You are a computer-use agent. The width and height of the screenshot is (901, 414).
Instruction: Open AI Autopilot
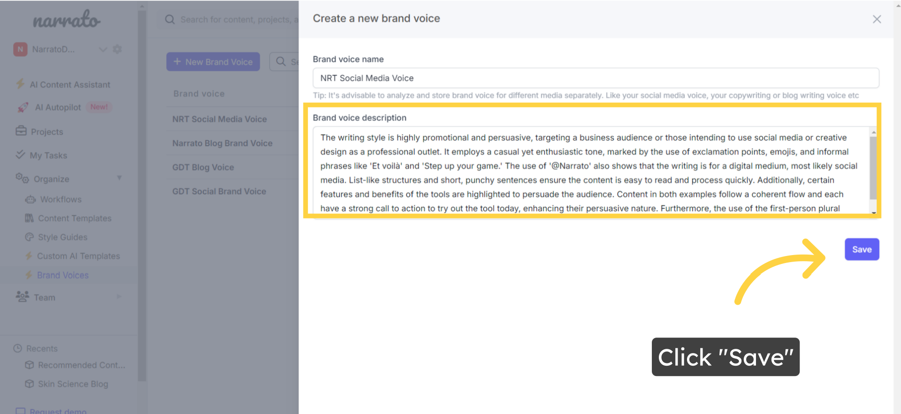pyautogui.click(x=58, y=107)
